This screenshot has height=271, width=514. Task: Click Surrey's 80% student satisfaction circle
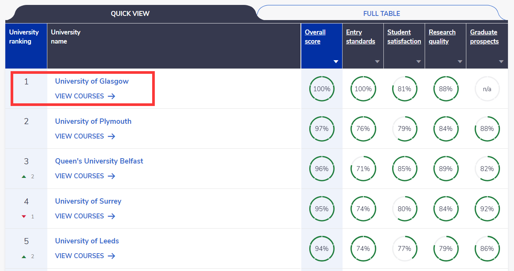pos(404,209)
